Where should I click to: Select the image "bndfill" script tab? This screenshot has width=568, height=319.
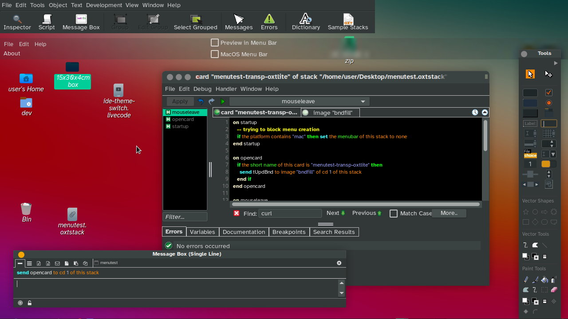pos(330,113)
